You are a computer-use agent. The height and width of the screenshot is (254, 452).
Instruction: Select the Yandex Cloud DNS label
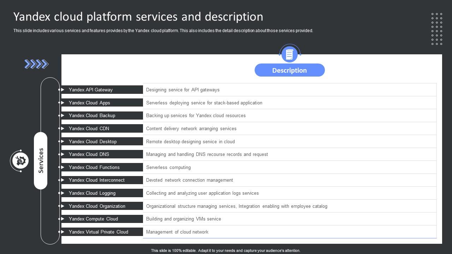[89, 154]
